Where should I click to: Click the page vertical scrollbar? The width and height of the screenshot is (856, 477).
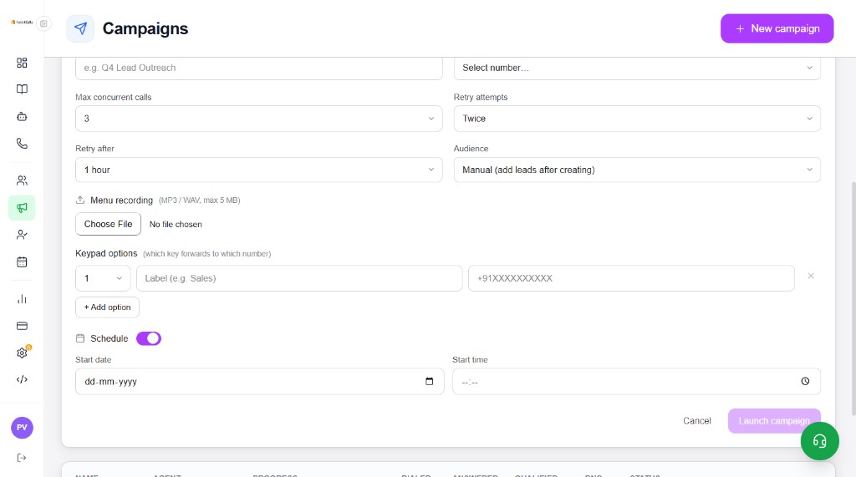point(853,298)
